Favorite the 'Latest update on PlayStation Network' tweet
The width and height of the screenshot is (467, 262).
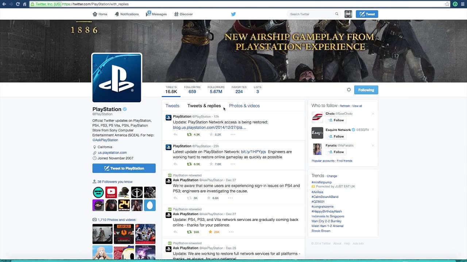(x=211, y=164)
